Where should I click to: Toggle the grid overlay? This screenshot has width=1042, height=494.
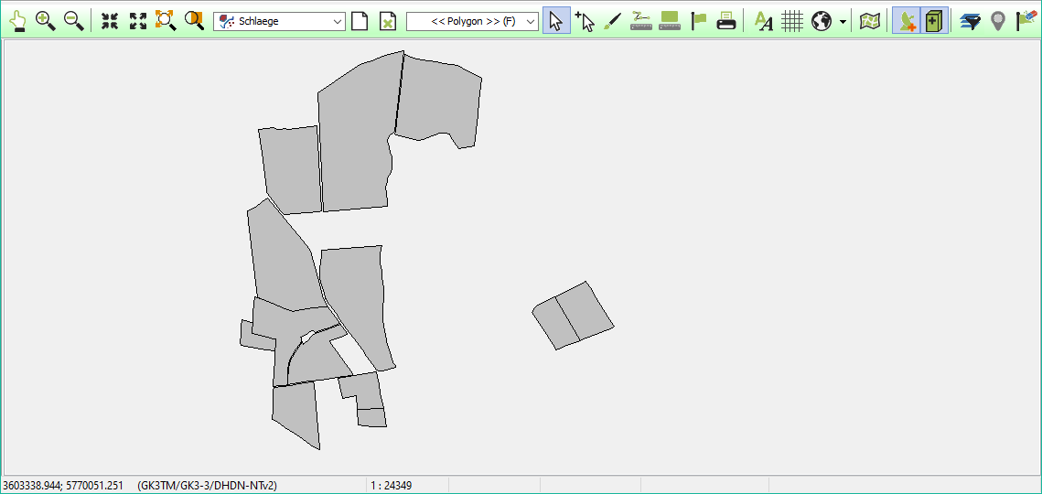(792, 21)
